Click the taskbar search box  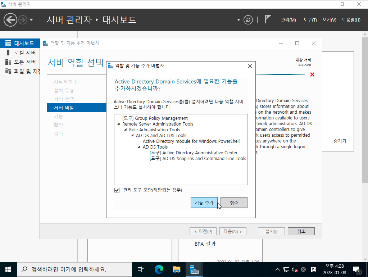click(74, 269)
